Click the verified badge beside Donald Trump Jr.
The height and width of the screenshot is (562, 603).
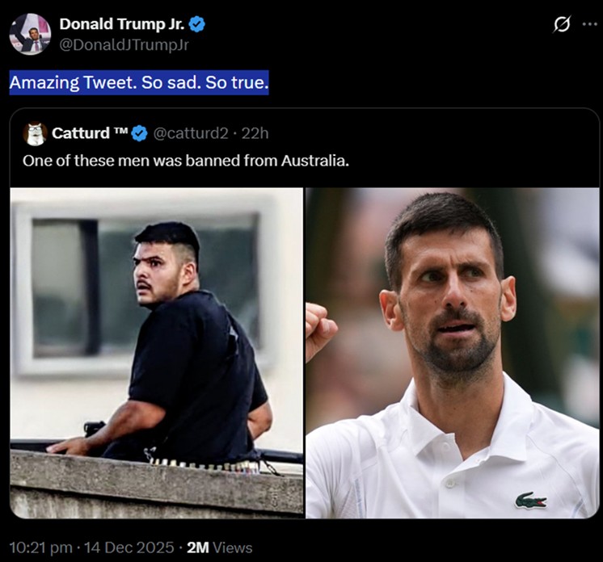196,24
